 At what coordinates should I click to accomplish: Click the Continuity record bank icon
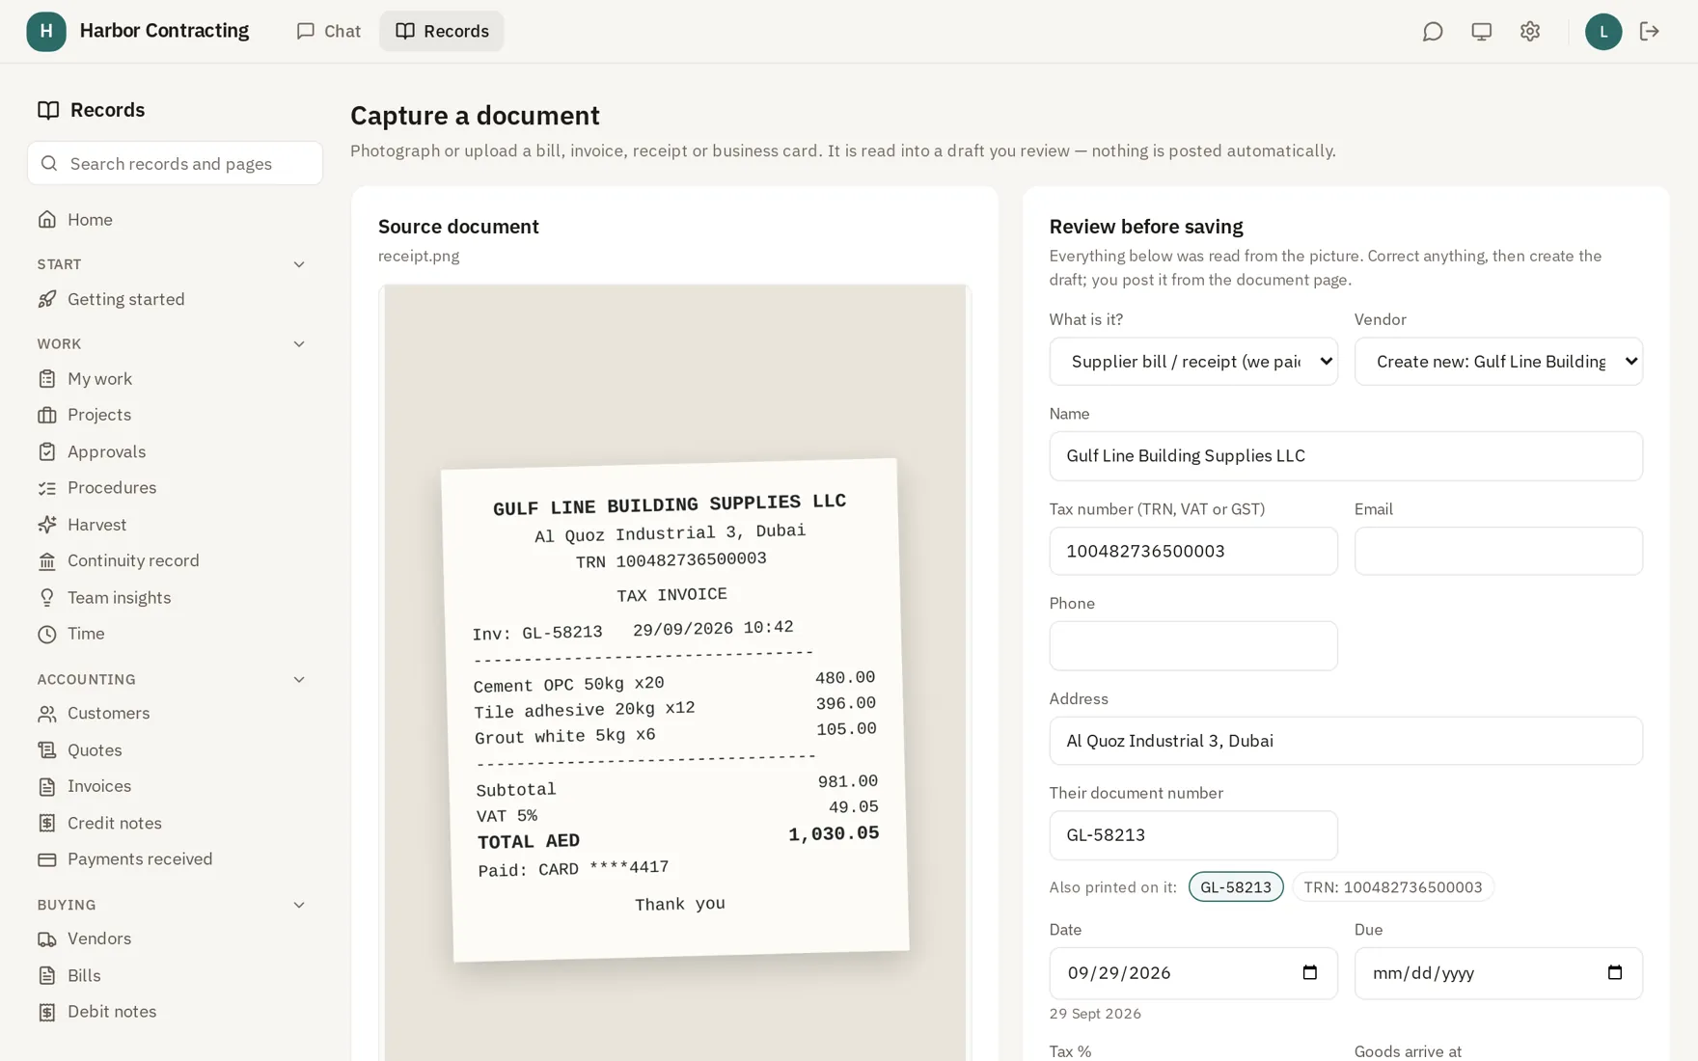[47, 560]
